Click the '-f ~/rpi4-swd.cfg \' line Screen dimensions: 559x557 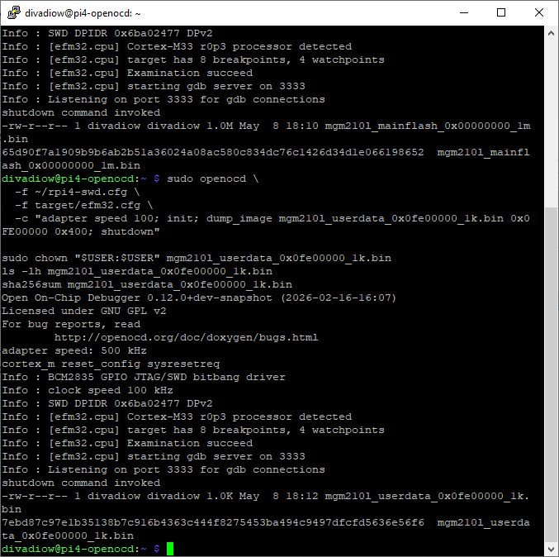[78, 192]
